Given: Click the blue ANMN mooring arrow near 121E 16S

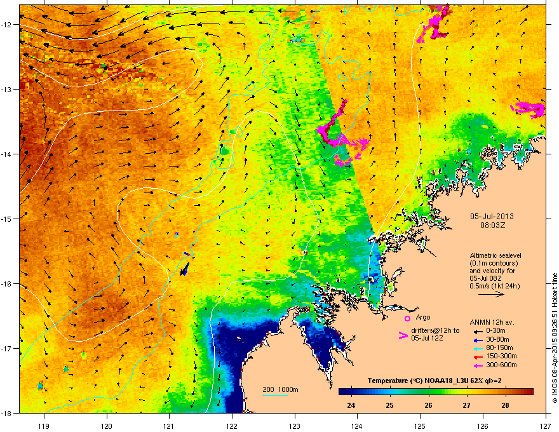Looking at the screenshot, I should pyautogui.click(x=184, y=269).
